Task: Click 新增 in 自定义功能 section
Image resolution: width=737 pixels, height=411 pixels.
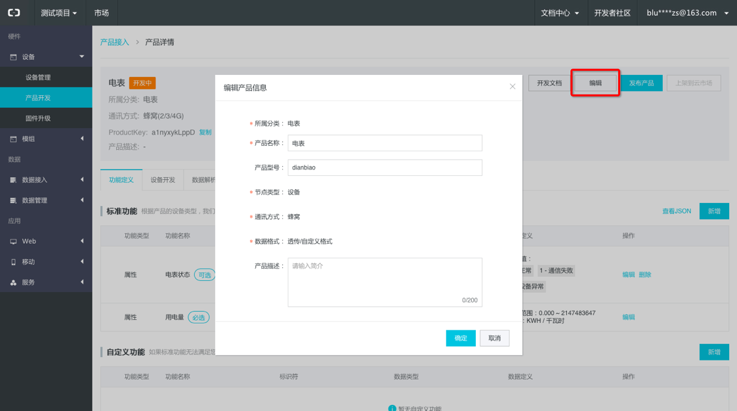Action: click(x=714, y=352)
